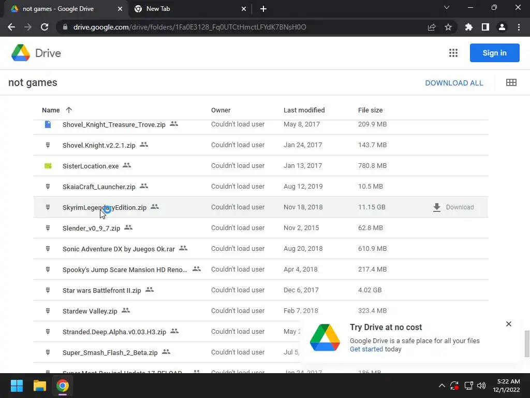Open the Chrome side panel icon
530x398 pixels.
[485, 27]
